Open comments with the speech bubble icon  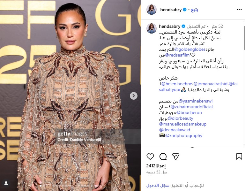click(163, 157)
